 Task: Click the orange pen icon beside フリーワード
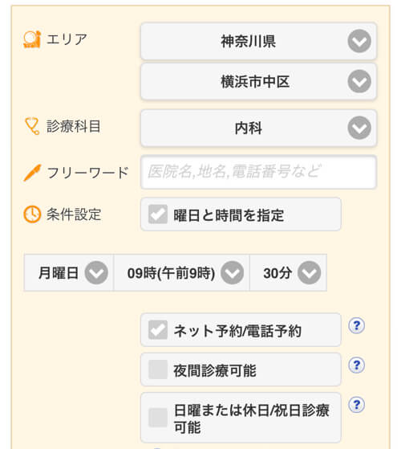coord(32,173)
